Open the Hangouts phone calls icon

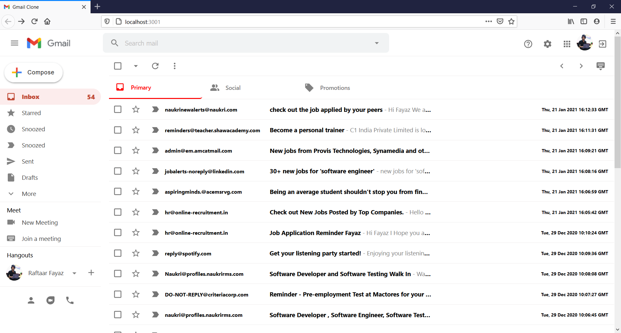(70, 300)
